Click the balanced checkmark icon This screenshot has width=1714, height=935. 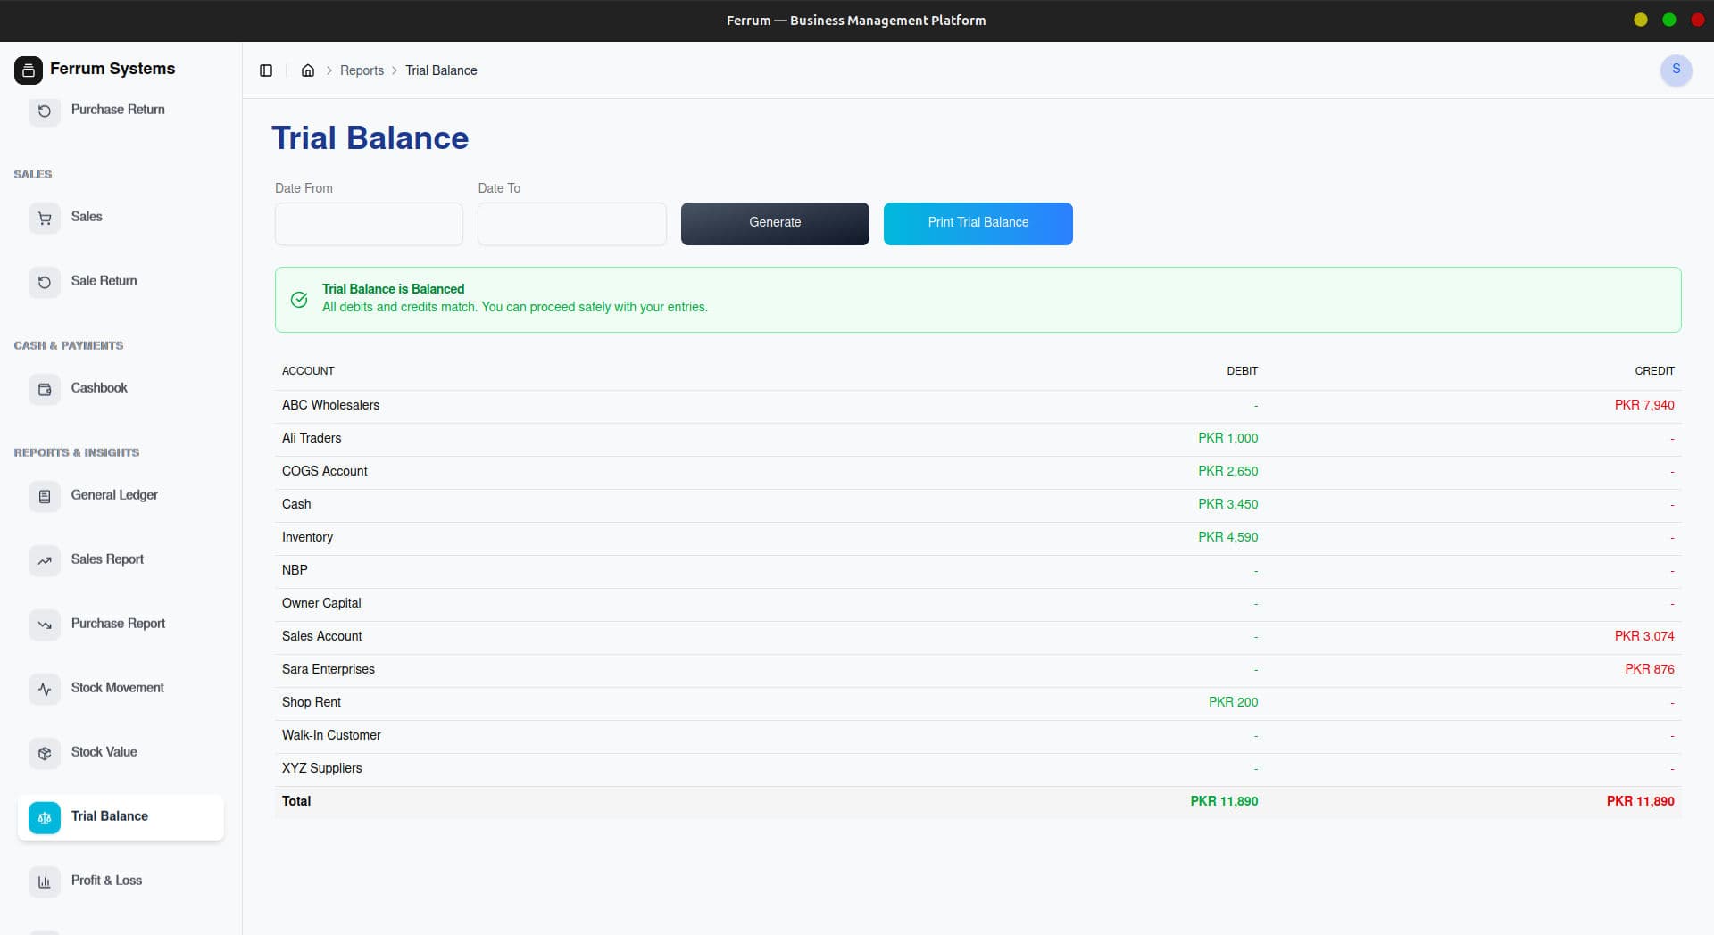click(299, 300)
